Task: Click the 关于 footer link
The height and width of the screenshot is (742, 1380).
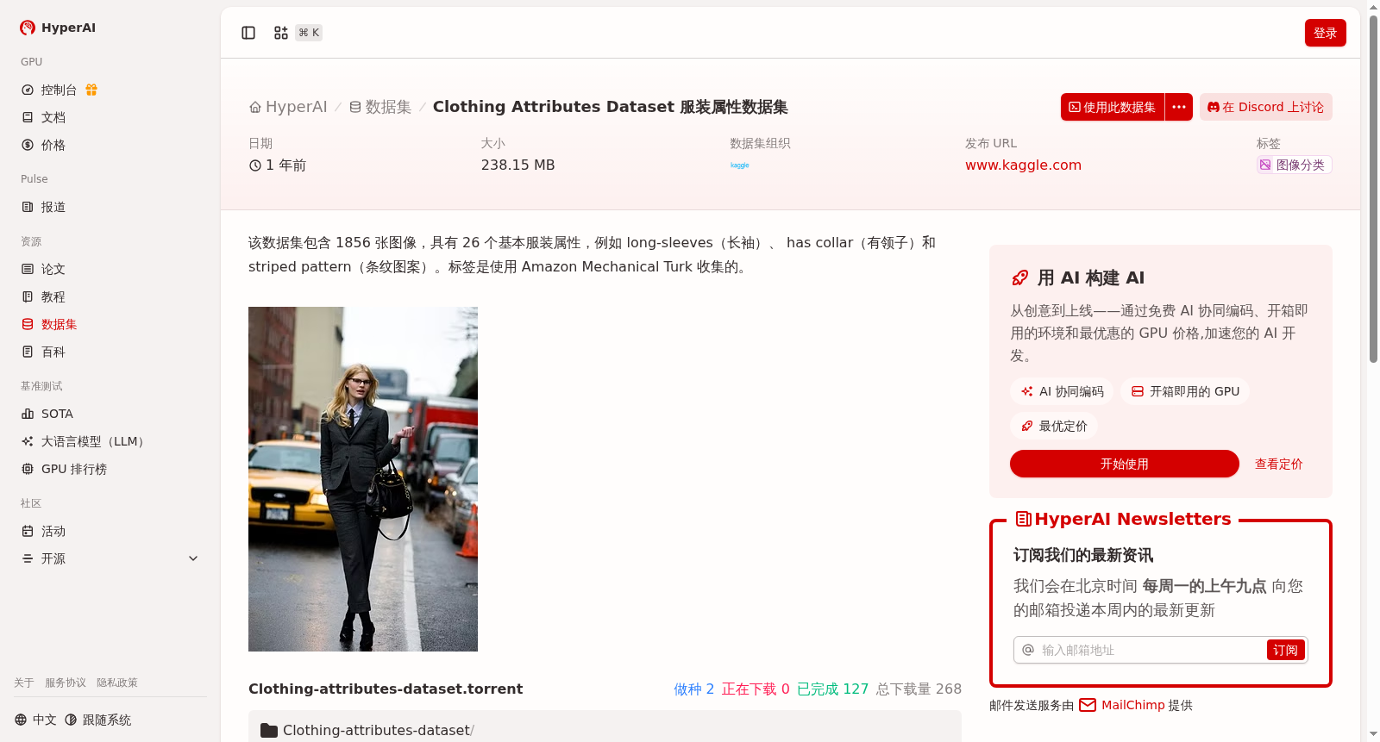Action: tap(24, 683)
